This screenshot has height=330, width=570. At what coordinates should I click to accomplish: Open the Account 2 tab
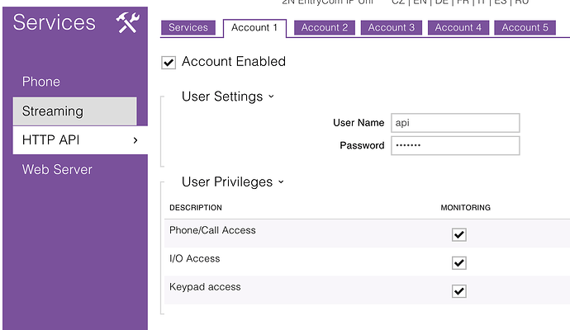tap(325, 27)
